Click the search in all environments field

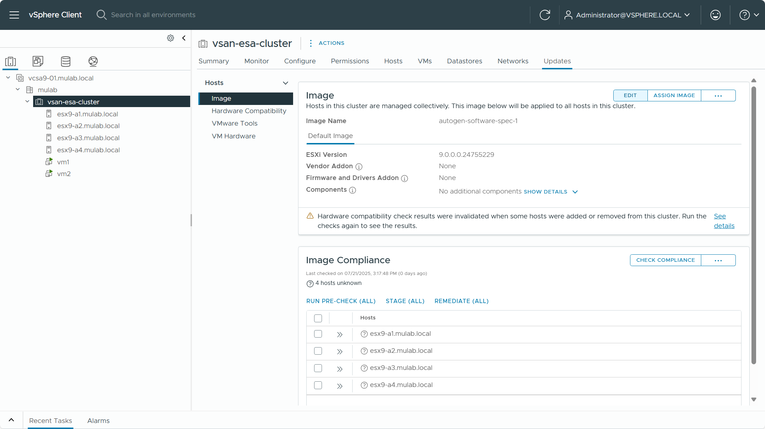[x=153, y=15]
